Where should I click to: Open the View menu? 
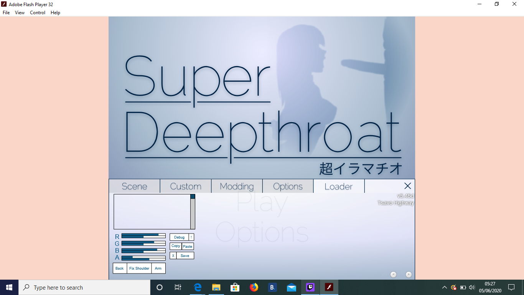pos(20,13)
